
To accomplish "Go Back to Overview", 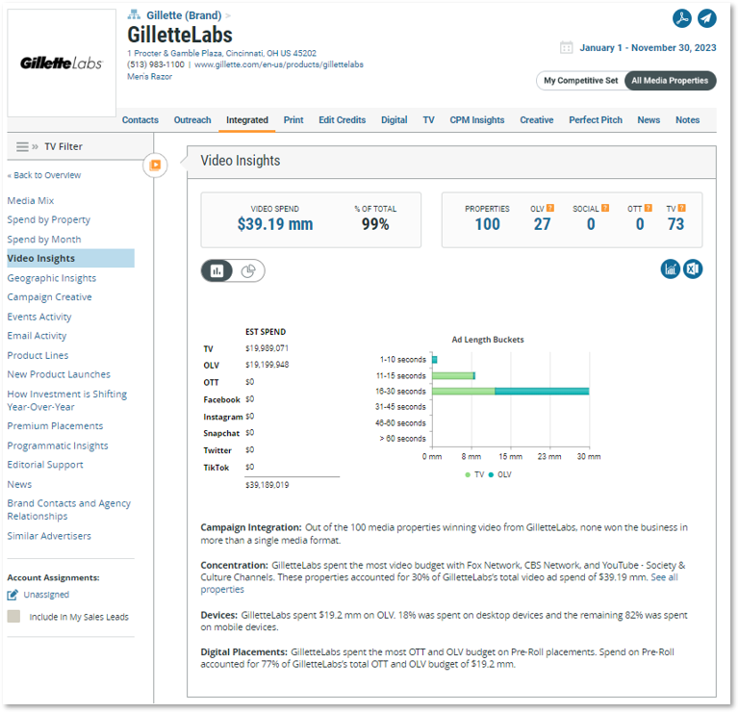I will 44,175.
